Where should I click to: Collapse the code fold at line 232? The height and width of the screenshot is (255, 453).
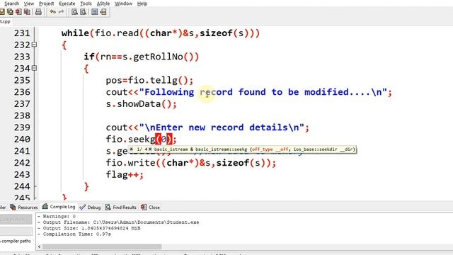pyautogui.click(x=35, y=45)
